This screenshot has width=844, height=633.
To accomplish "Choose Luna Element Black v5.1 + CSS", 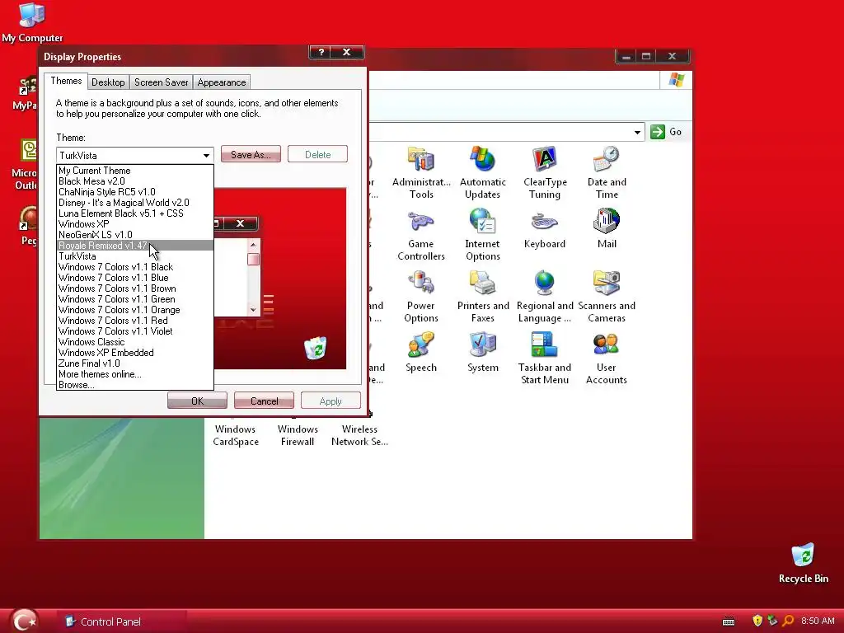I will tap(135, 213).
